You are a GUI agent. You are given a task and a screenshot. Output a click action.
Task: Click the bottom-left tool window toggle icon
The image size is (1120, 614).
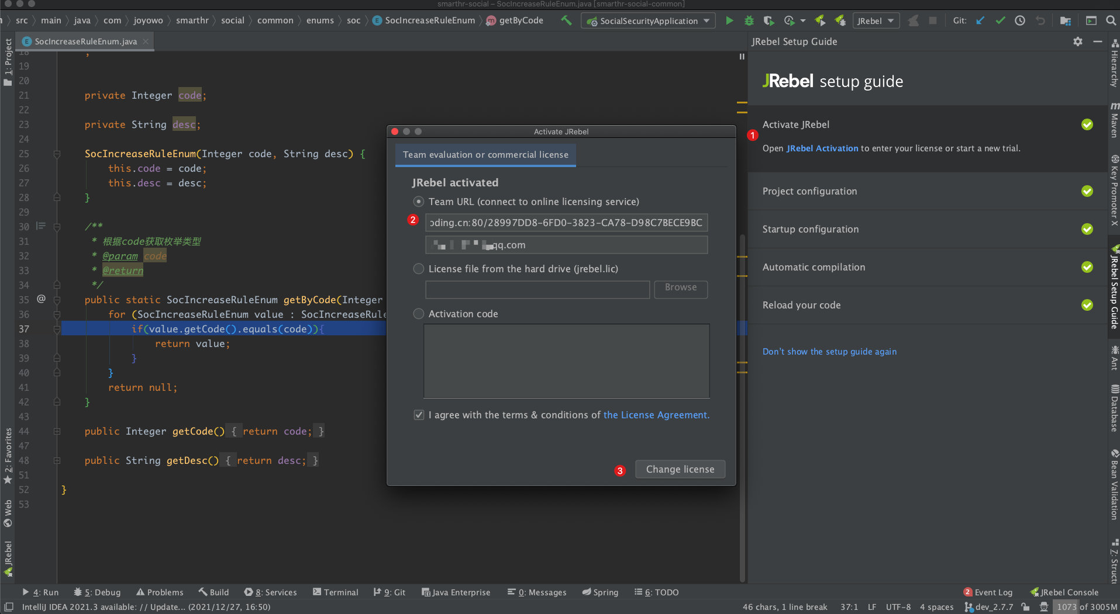pyautogui.click(x=8, y=607)
